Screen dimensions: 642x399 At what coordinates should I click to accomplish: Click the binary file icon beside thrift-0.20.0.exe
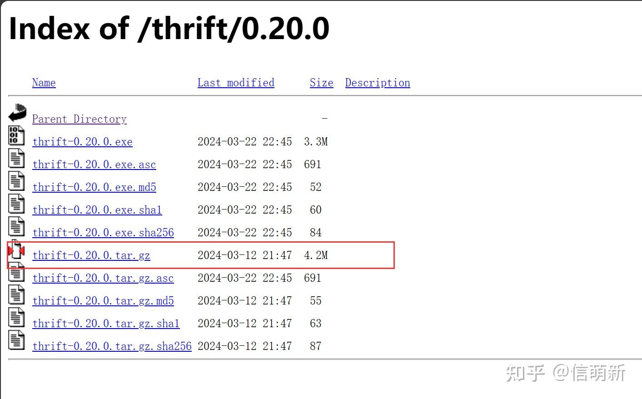click(x=16, y=136)
